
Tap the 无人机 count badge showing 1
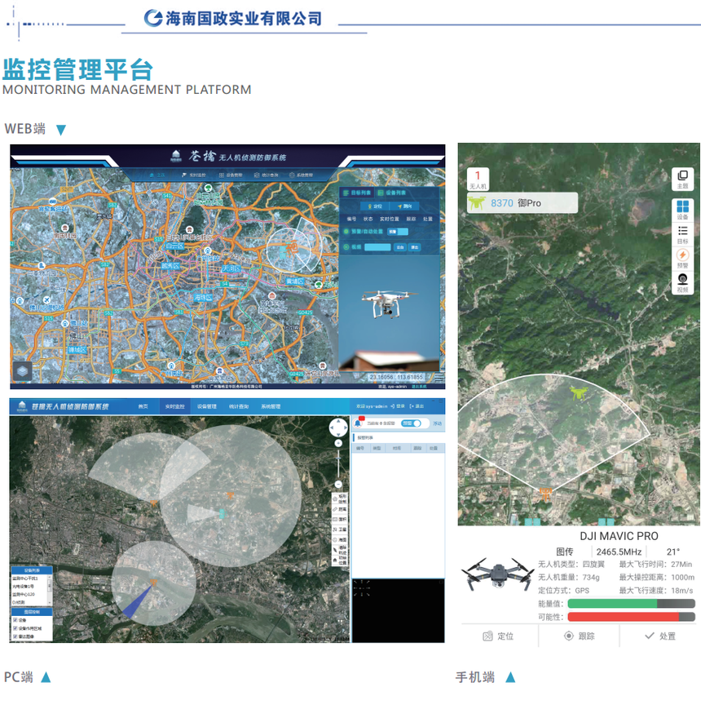pos(478,179)
